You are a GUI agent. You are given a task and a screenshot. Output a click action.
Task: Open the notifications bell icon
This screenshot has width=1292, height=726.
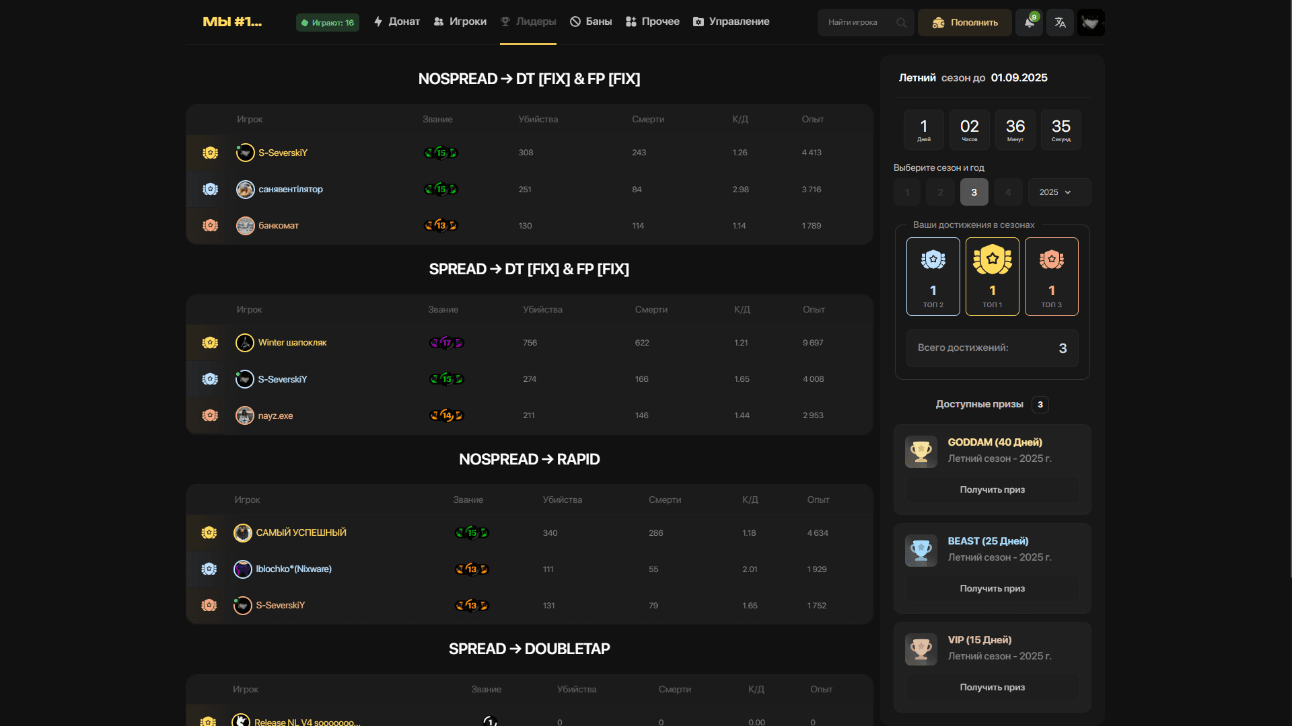(1029, 22)
